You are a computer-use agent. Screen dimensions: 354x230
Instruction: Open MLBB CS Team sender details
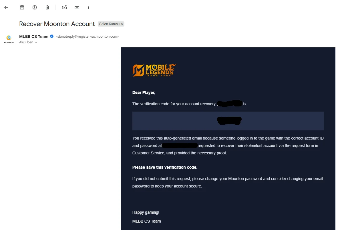coord(34,37)
